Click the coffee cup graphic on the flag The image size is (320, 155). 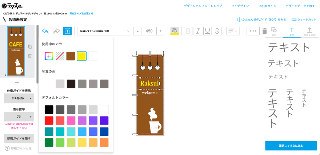click(x=155, y=127)
